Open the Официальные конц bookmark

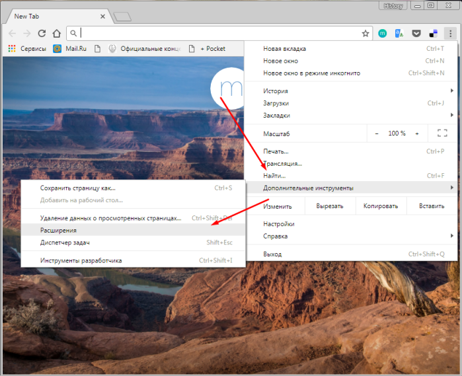145,49
